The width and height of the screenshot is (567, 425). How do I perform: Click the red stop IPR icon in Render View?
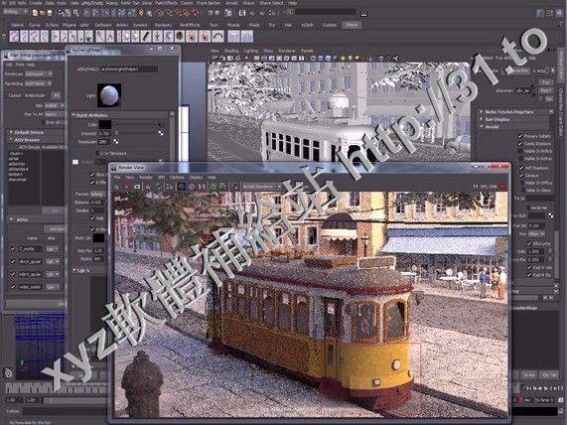[x=502, y=187]
